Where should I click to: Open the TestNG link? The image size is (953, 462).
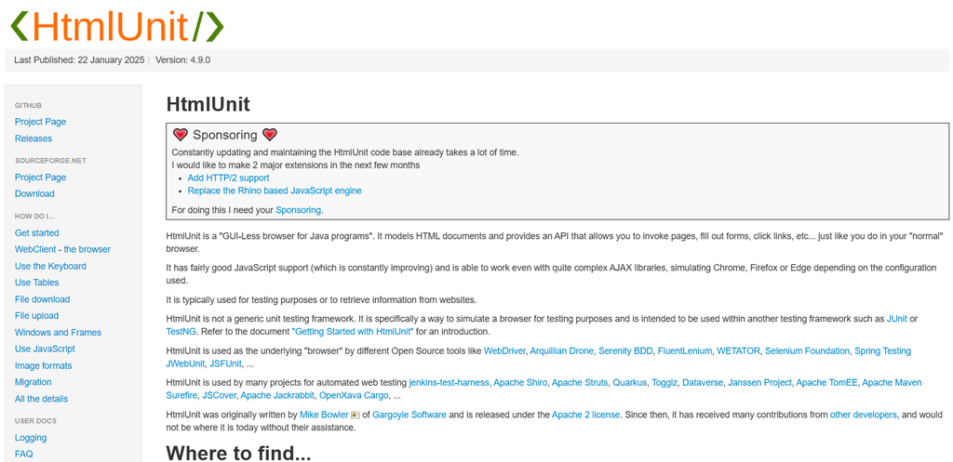coord(180,332)
